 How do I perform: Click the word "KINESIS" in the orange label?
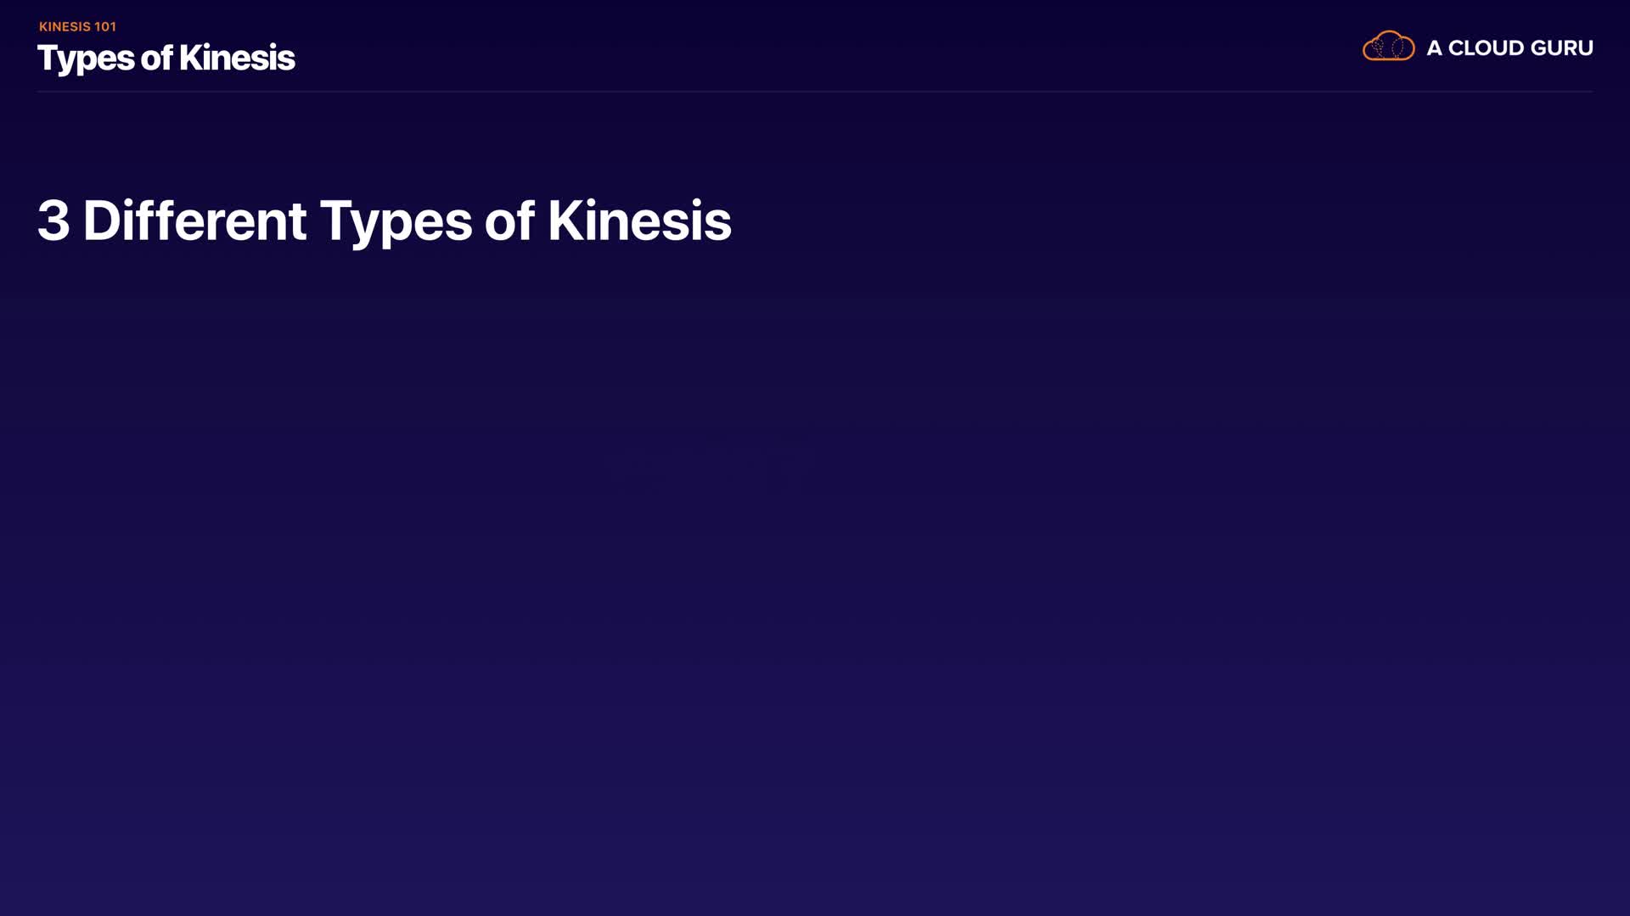pos(65,27)
